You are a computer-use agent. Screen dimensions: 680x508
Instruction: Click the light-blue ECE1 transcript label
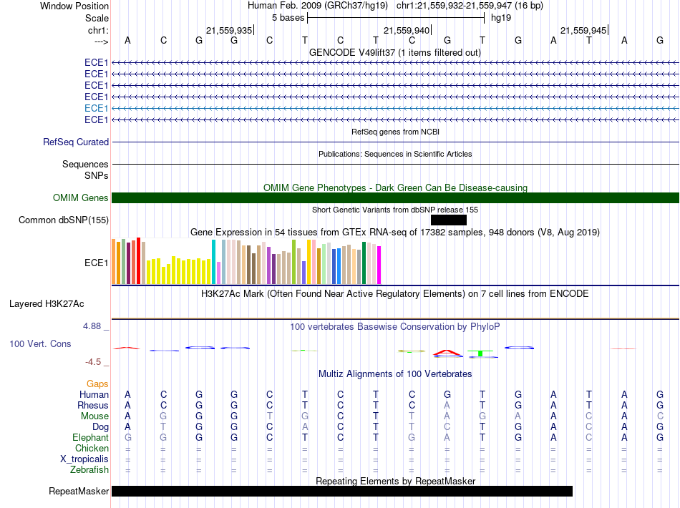(x=96, y=108)
